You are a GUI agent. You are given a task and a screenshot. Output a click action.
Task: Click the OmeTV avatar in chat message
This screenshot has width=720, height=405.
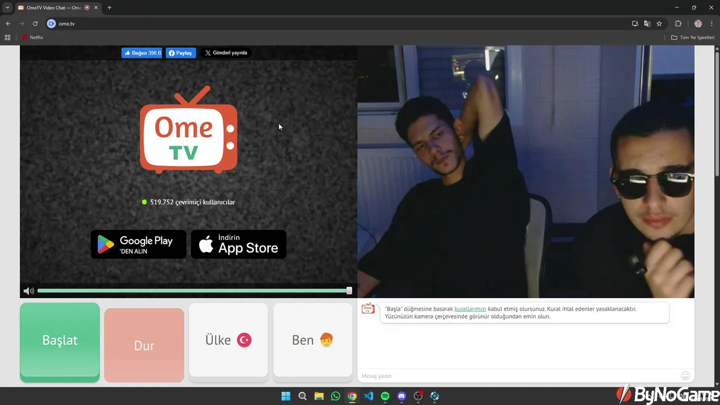pyautogui.click(x=368, y=308)
